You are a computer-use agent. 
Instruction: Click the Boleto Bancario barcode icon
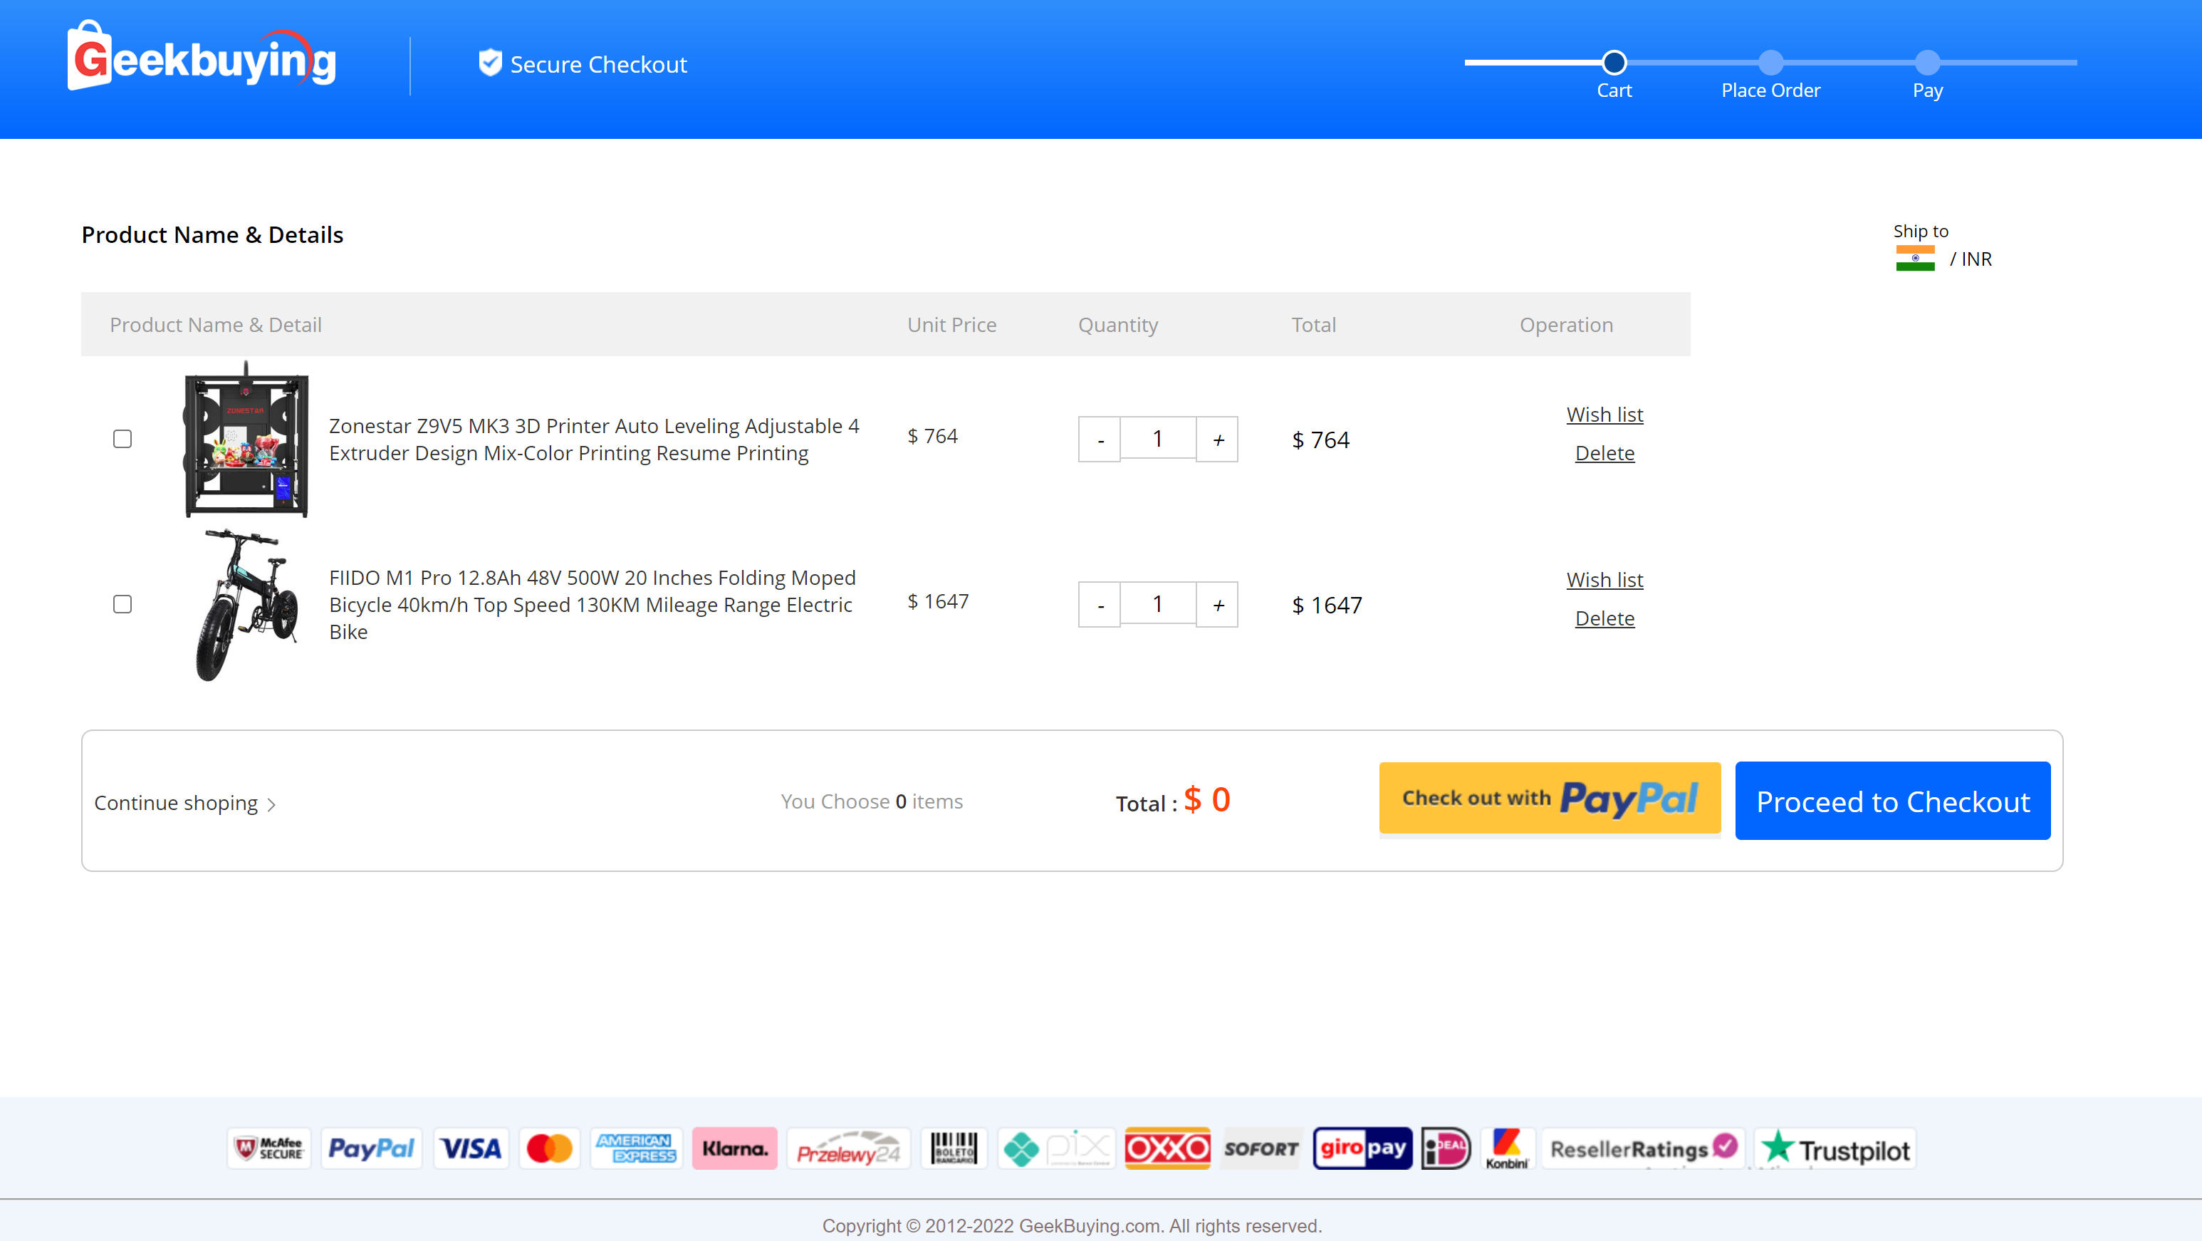click(x=953, y=1148)
